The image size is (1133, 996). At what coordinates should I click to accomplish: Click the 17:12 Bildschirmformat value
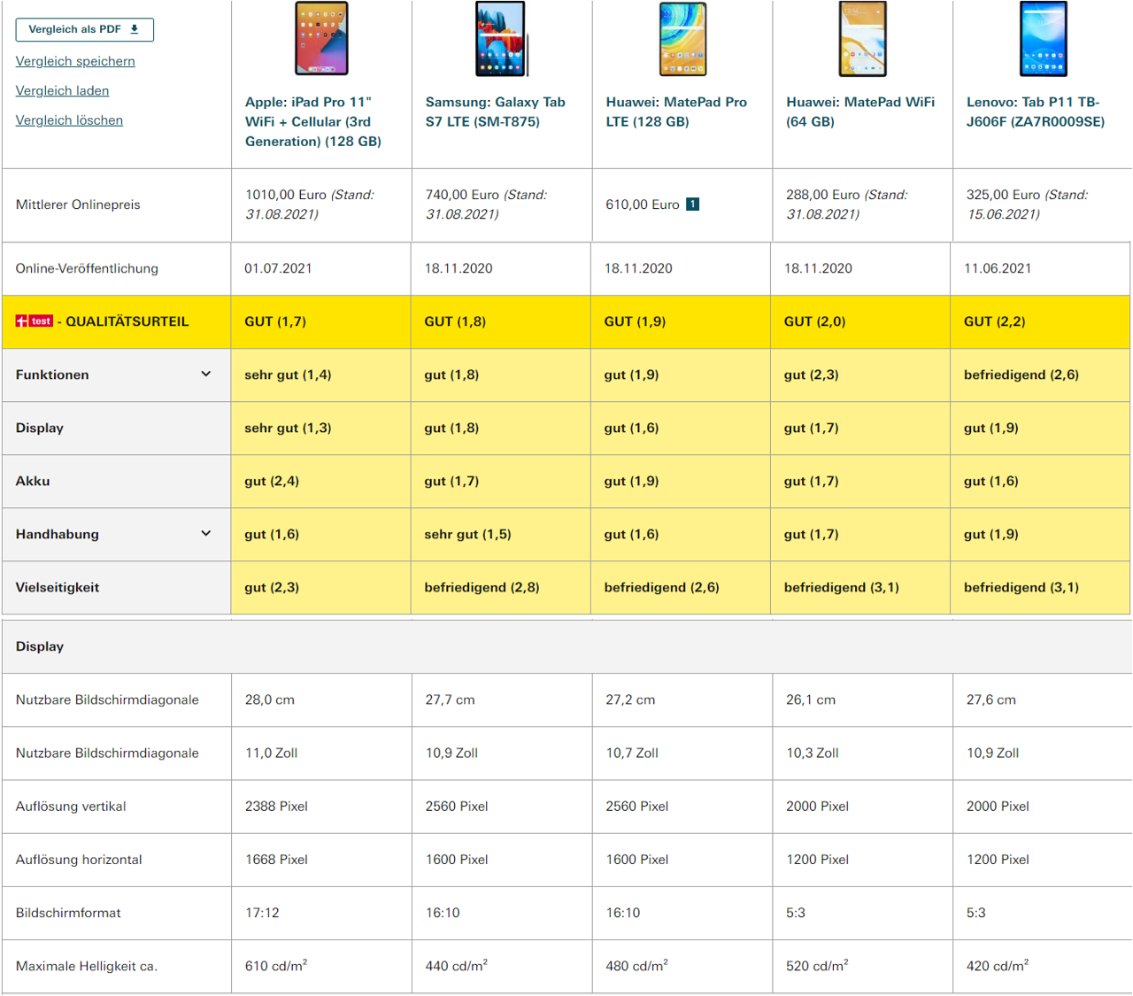pyautogui.click(x=262, y=913)
